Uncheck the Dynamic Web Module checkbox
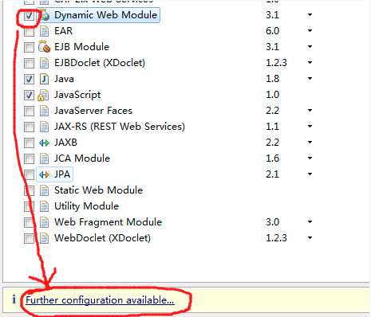Screen dimensions: 371x317 click(29, 15)
